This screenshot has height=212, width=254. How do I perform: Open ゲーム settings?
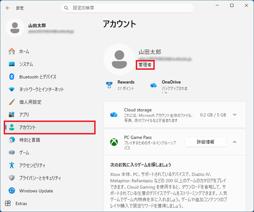[49, 152]
